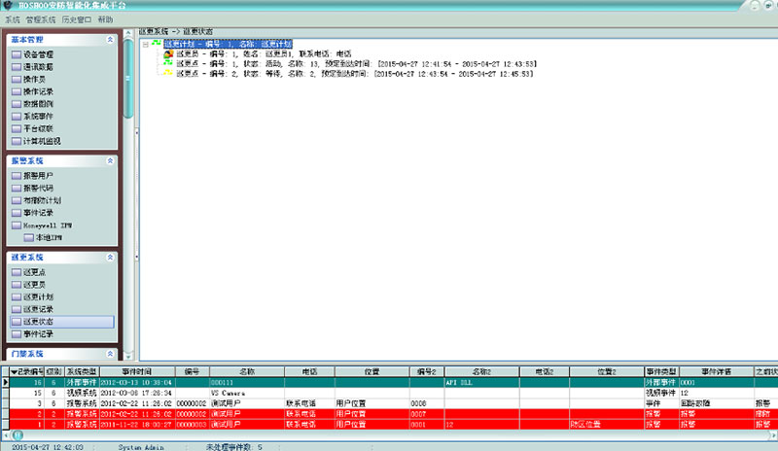The image size is (778, 451).
Task: Open 本地IPM under Honeywell IPM
Action: (48, 237)
